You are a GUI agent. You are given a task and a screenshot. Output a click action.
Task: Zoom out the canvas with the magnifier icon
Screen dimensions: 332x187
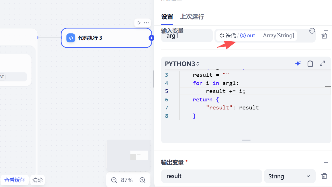(x=114, y=180)
